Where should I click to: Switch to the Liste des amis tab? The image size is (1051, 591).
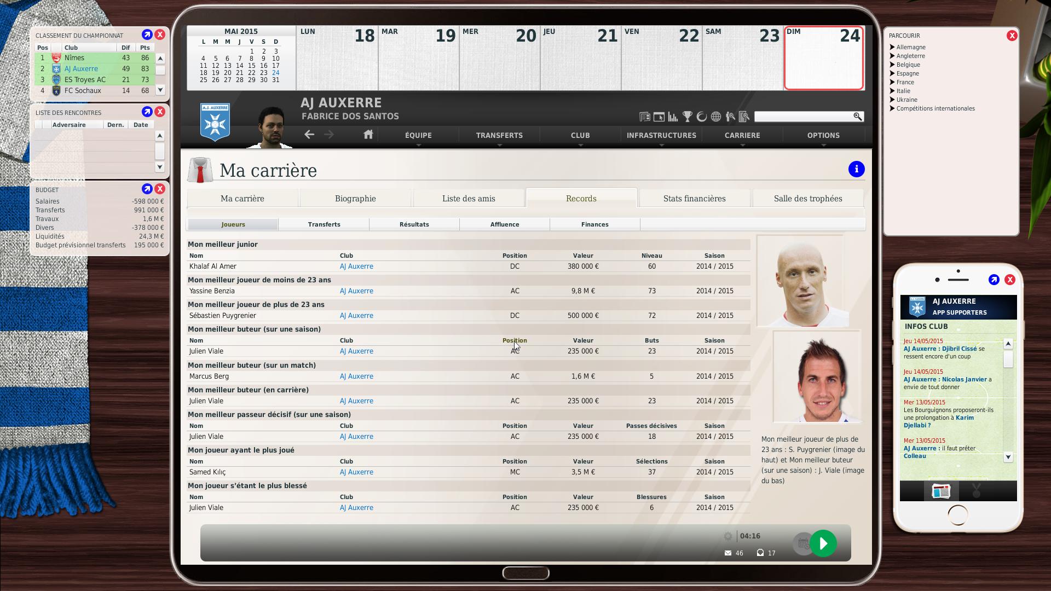(469, 199)
